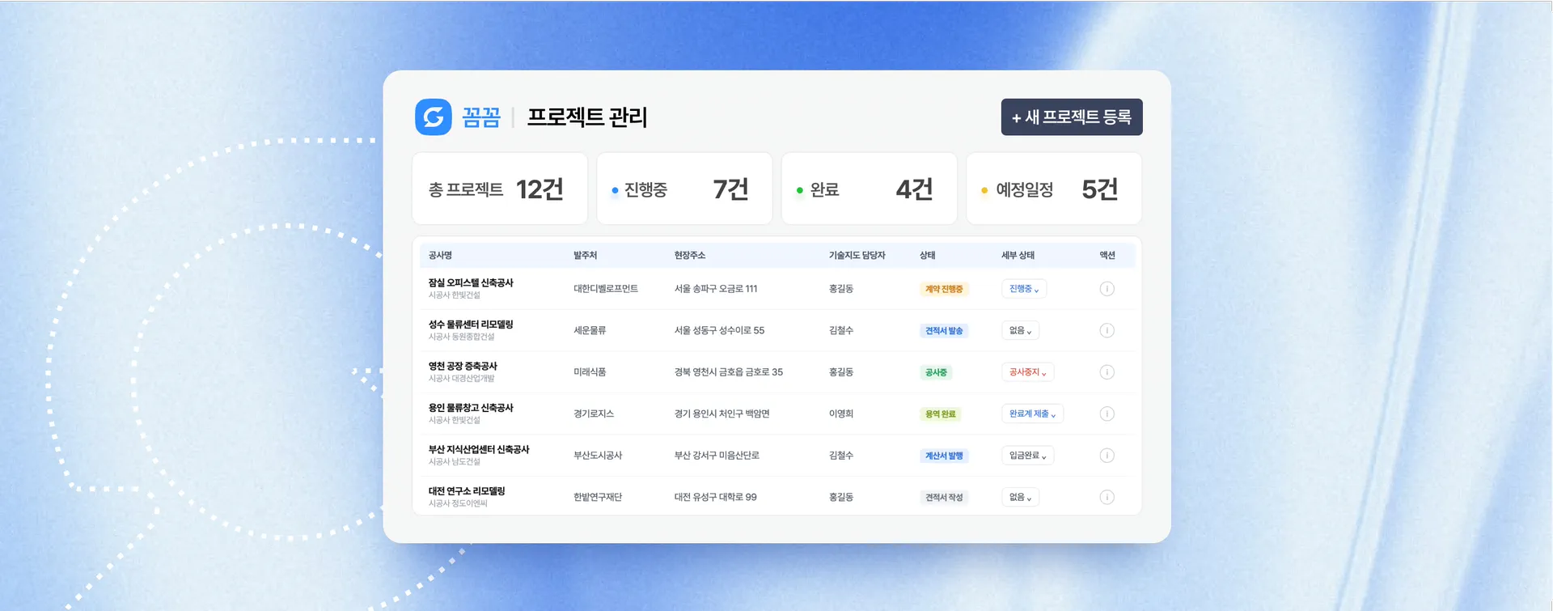
Task: Click the 계약 진행중 status badge
Action: (944, 289)
